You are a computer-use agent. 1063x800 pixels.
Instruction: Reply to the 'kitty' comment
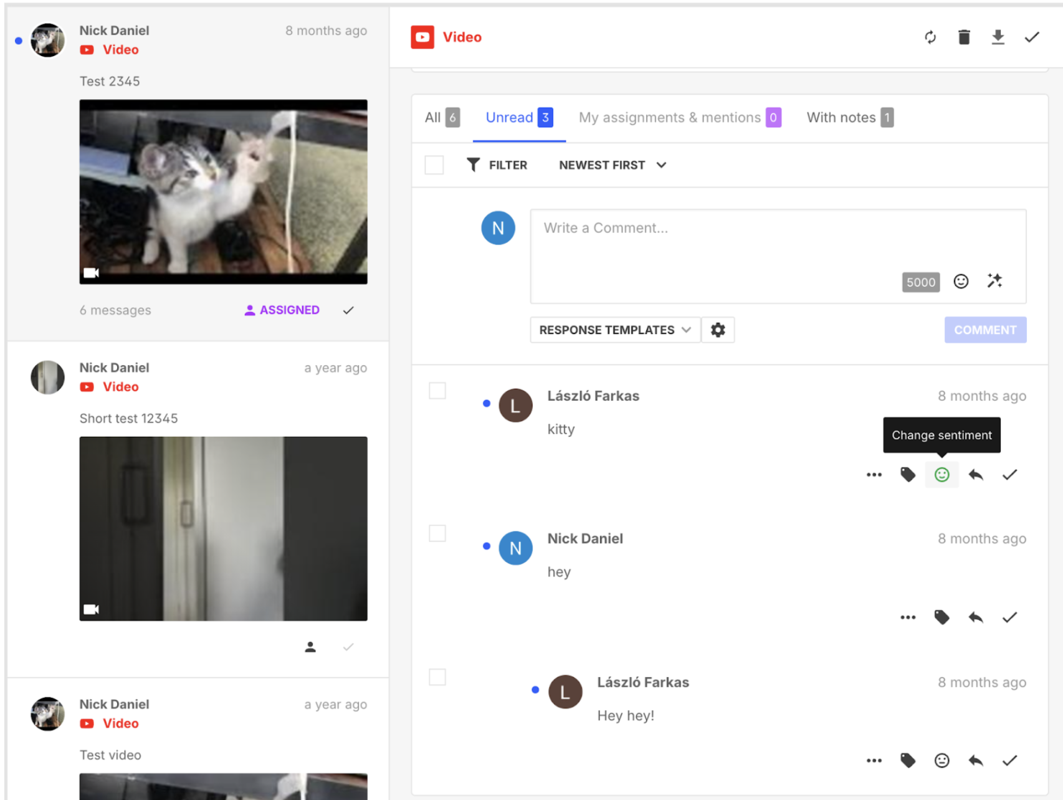[x=976, y=475]
